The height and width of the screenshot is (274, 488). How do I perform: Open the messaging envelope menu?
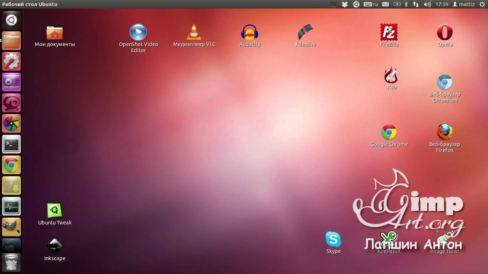tap(385, 4)
